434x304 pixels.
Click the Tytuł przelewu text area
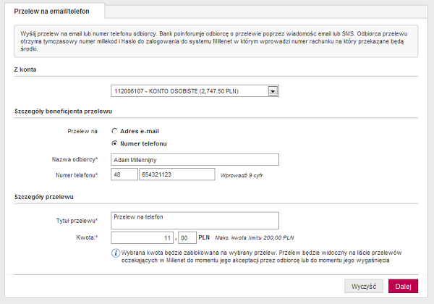click(195, 221)
